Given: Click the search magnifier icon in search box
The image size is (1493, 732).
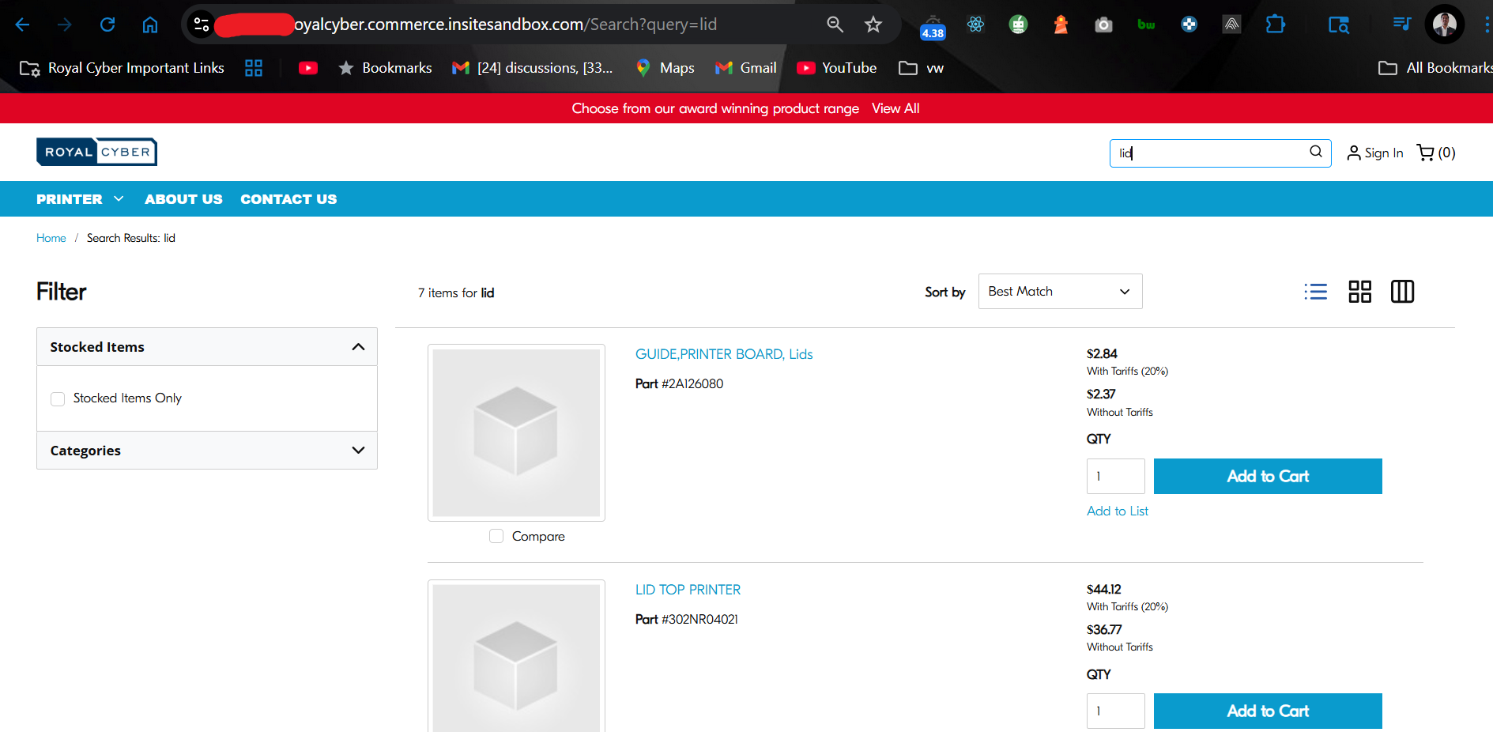Looking at the screenshot, I should tap(1315, 152).
